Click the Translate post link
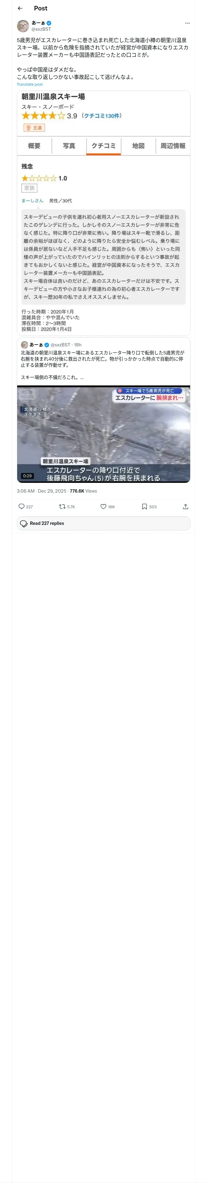Image resolution: width=207 pixels, height=1183 pixels. [30, 84]
